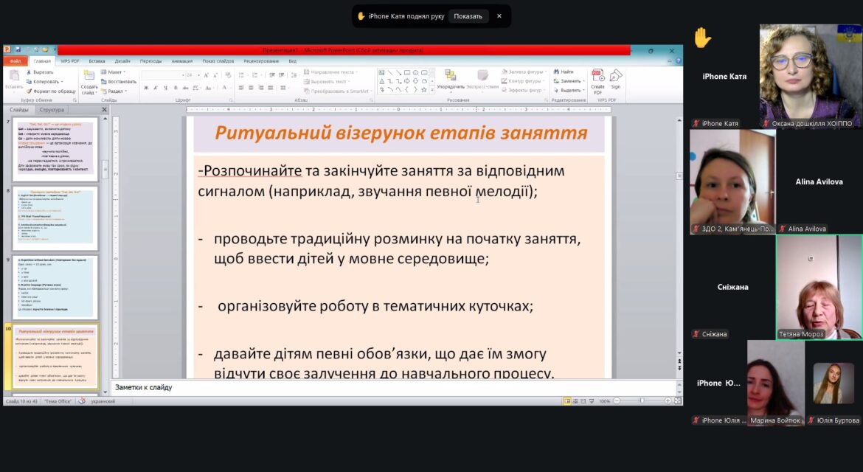Click the Упорядочить arrange icon
The height and width of the screenshot is (472, 863).
(x=450, y=79)
